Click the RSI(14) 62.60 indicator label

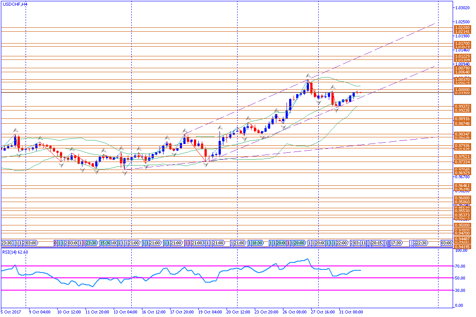click(x=15, y=252)
